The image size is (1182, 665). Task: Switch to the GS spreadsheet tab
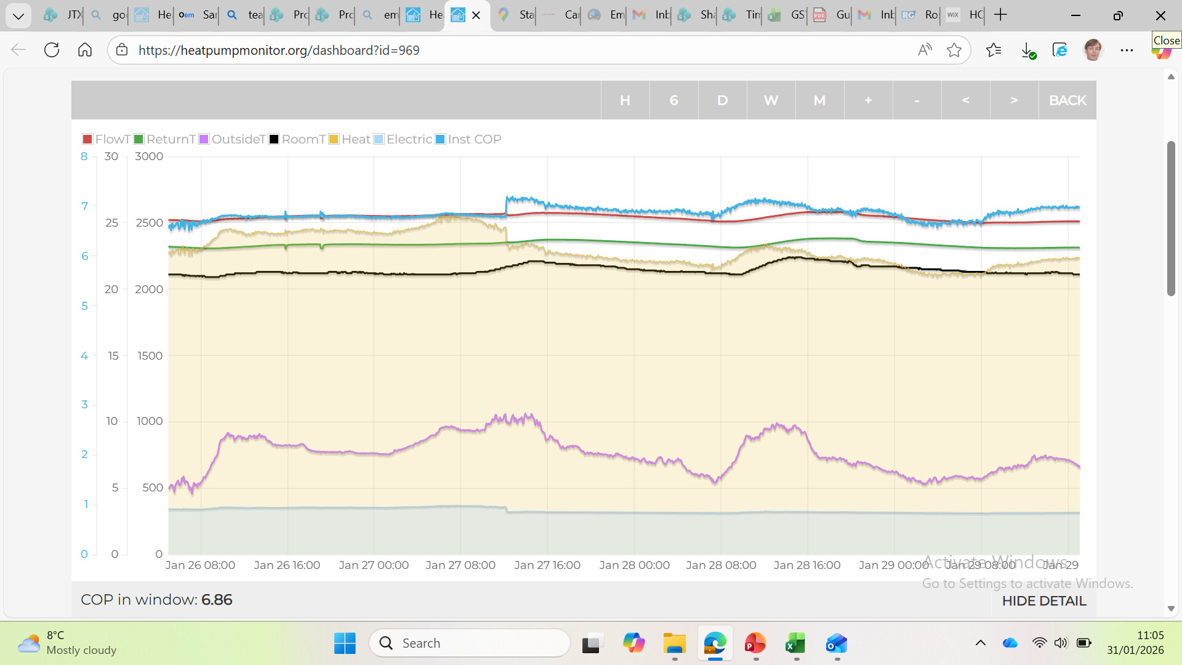789,15
